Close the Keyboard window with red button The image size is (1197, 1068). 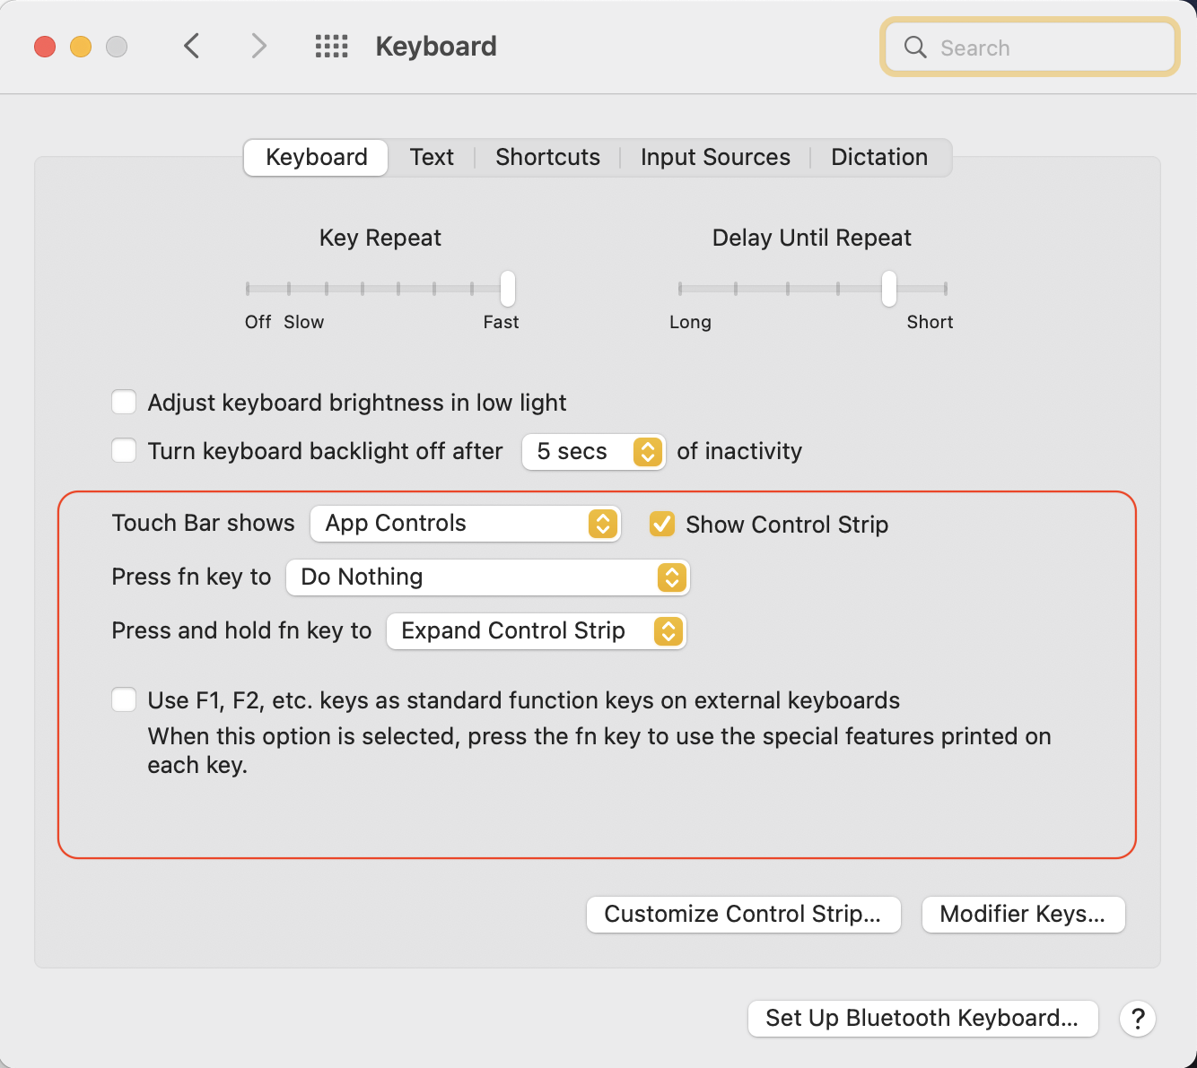[45, 47]
